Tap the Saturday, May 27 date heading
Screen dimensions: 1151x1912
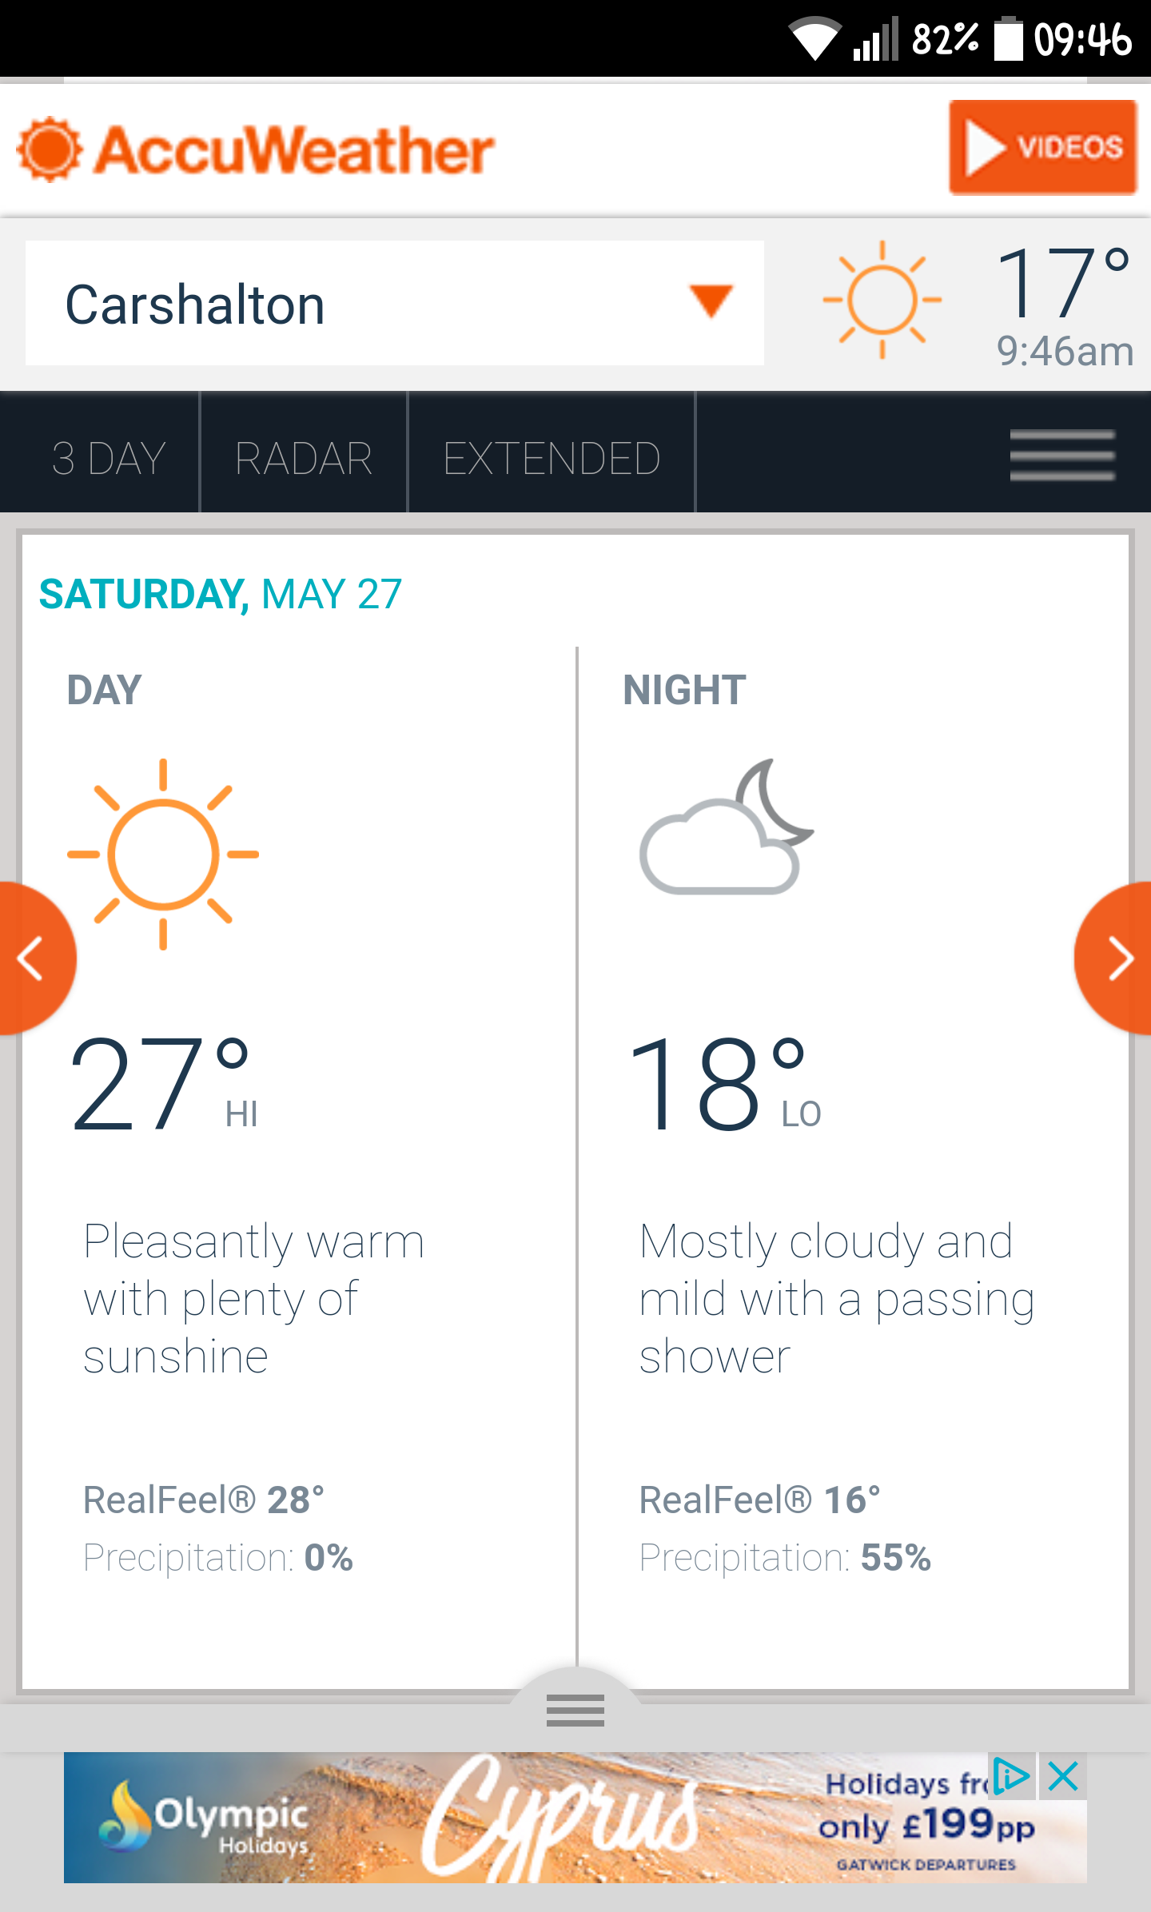click(x=221, y=594)
